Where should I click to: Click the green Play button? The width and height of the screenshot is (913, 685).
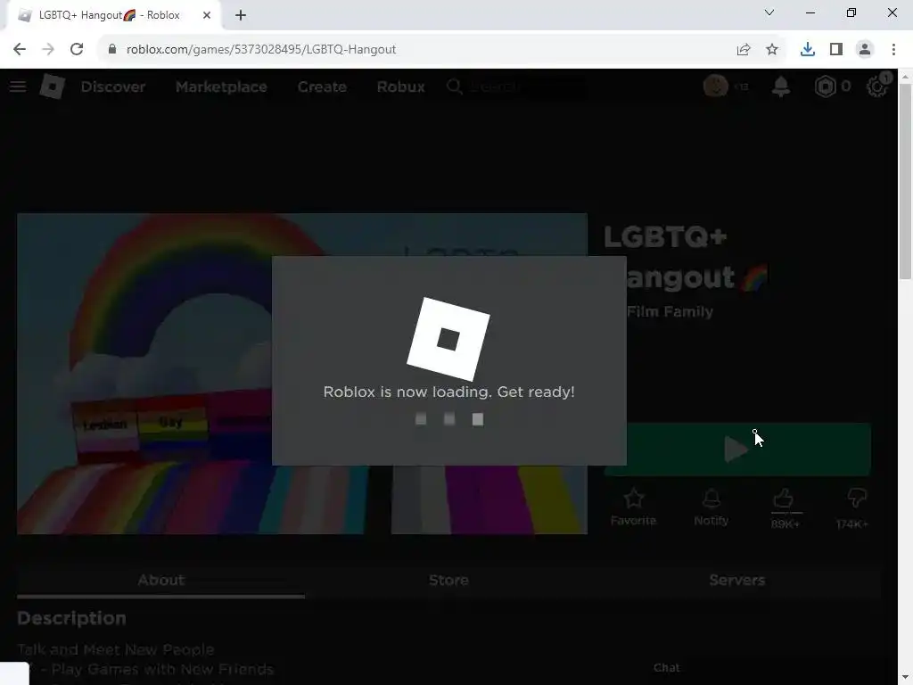(737, 450)
